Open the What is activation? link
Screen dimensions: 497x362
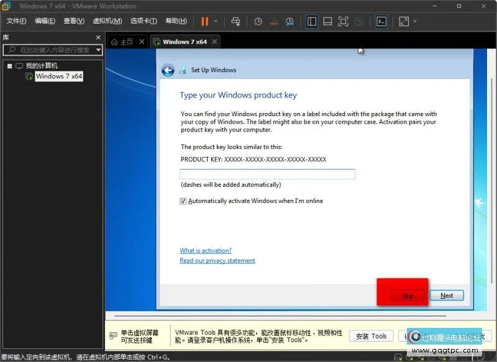click(206, 251)
